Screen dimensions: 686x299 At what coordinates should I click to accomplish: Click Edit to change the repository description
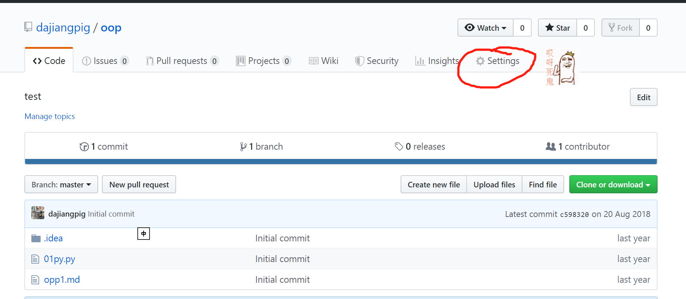pos(644,97)
